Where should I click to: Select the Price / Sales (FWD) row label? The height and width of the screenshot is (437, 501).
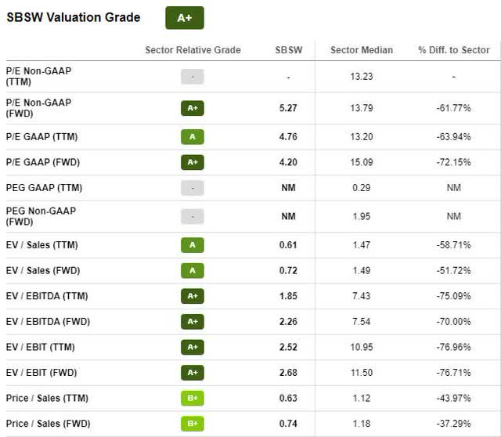(49, 424)
